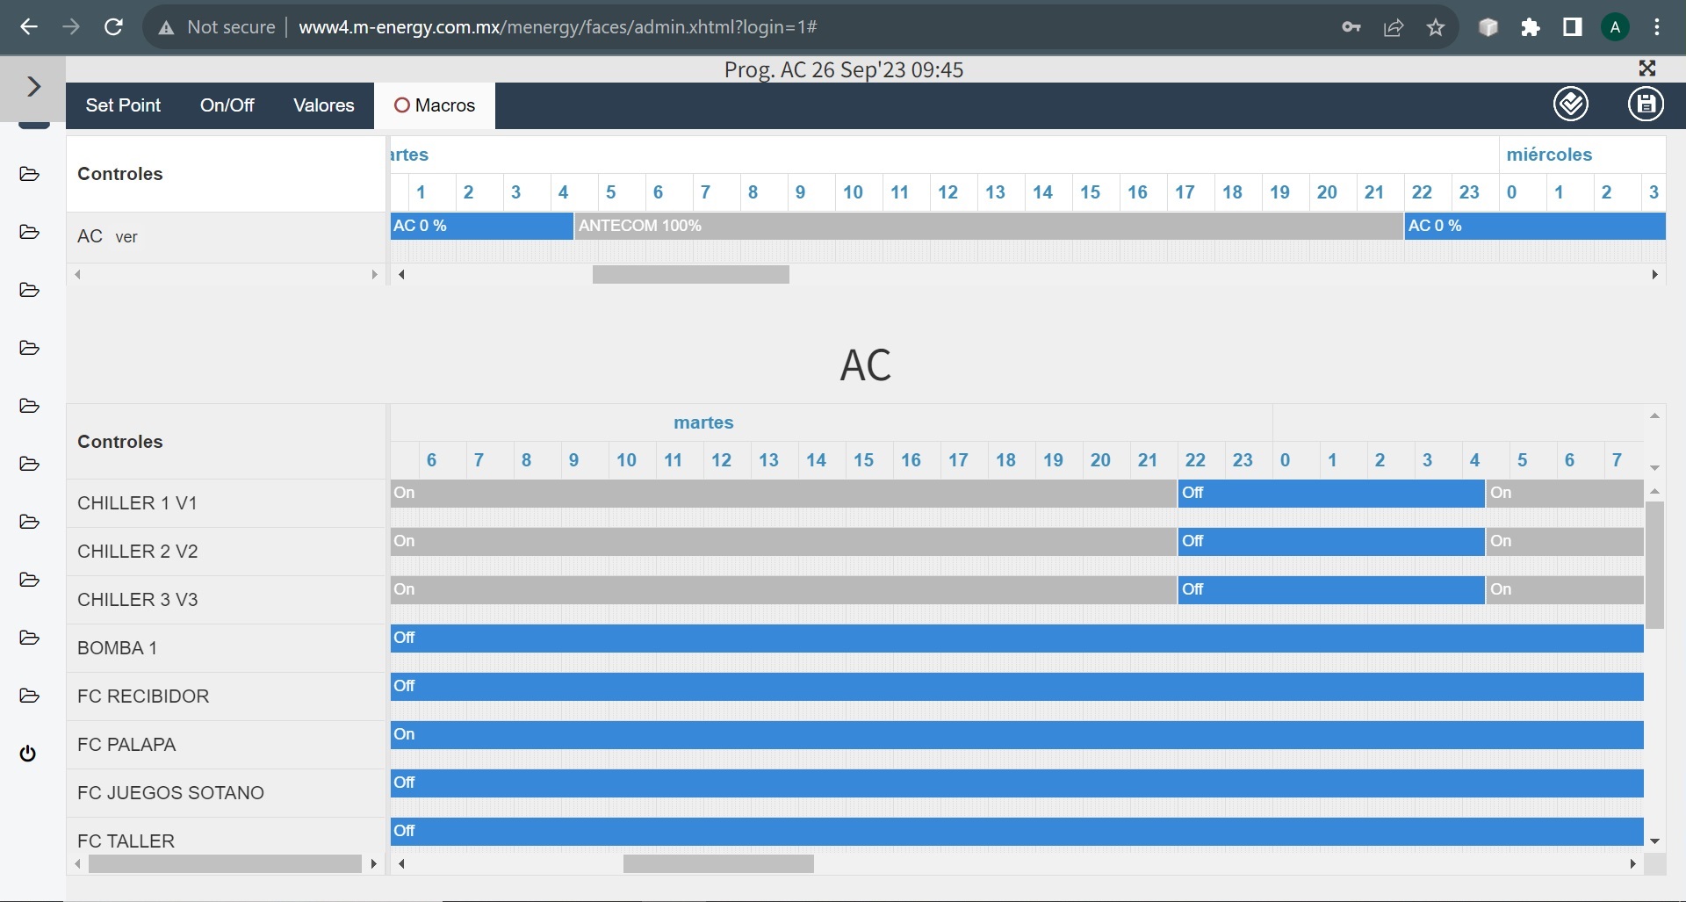Image resolution: width=1686 pixels, height=902 pixels.
Task: Toggle FC PALAPA On schedule bar
Action: (1016, 734)
